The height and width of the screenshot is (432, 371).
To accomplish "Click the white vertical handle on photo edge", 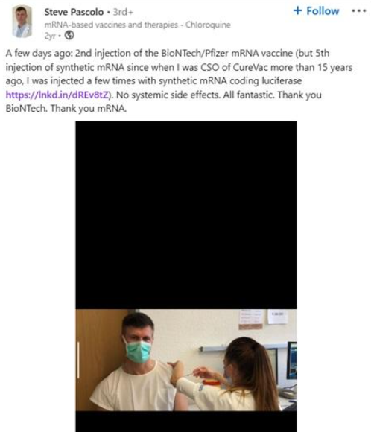I will click(78, 360).
